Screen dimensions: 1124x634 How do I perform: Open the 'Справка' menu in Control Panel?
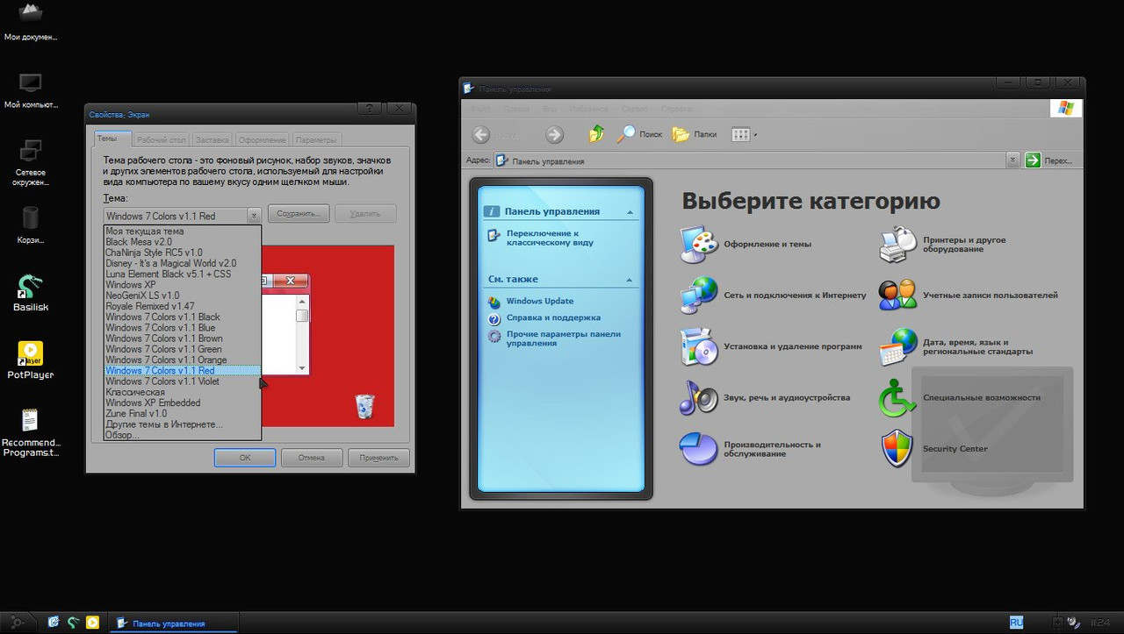pyautogui.click(x=676, y=109)
